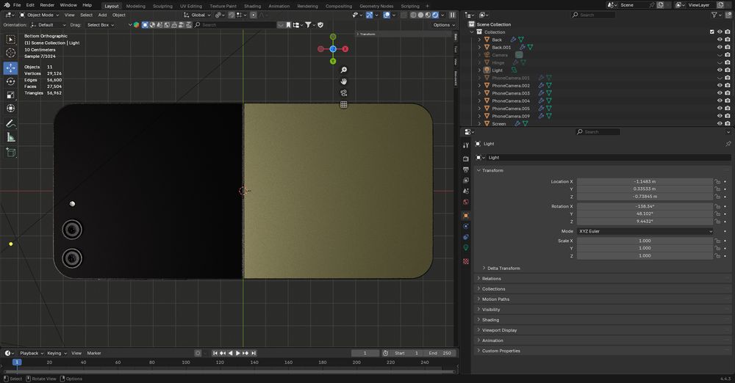Image resolution: width=735 pixels, height=383 pixels.
Task: Click the current frame number field
Action: click(x=365, y=353)
